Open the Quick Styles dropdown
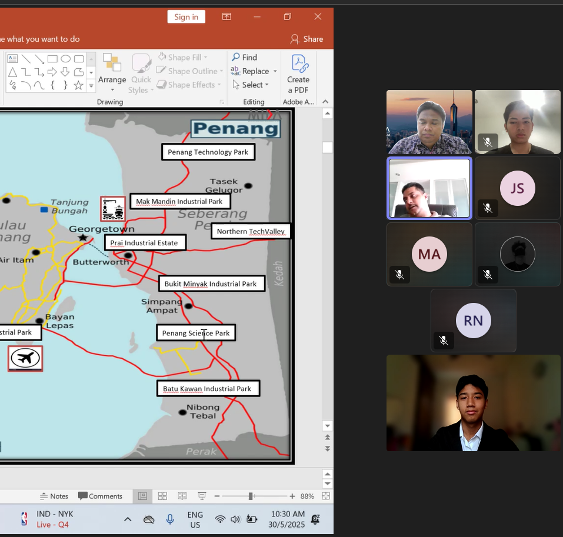 (141, 74)
